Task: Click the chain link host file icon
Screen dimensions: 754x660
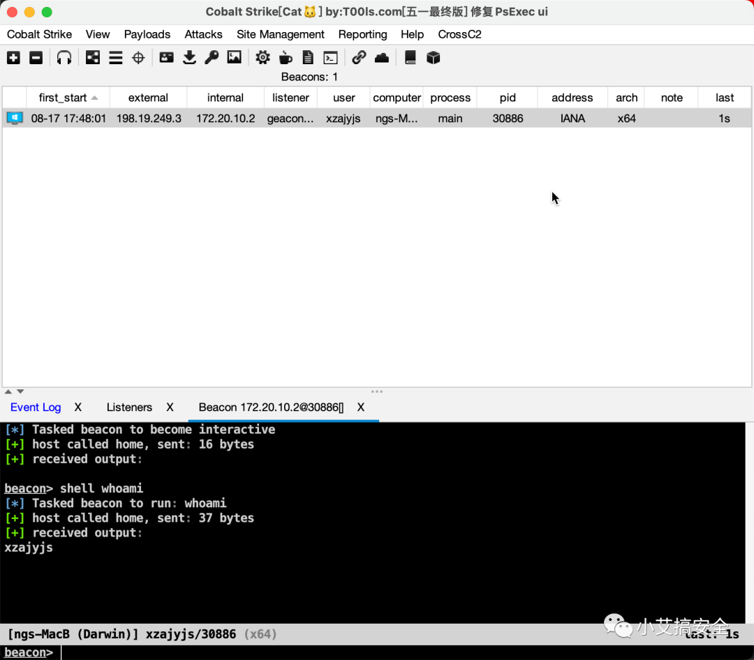Action: (359, 58)
